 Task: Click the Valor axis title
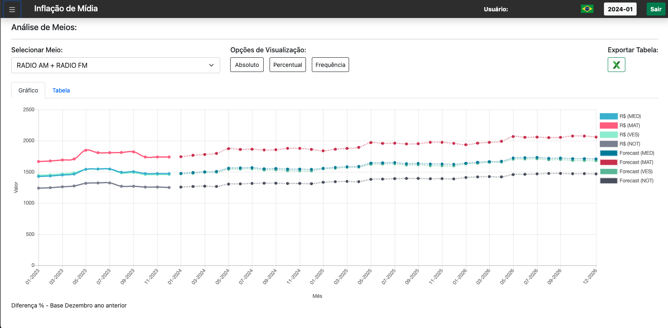[16, 187]
